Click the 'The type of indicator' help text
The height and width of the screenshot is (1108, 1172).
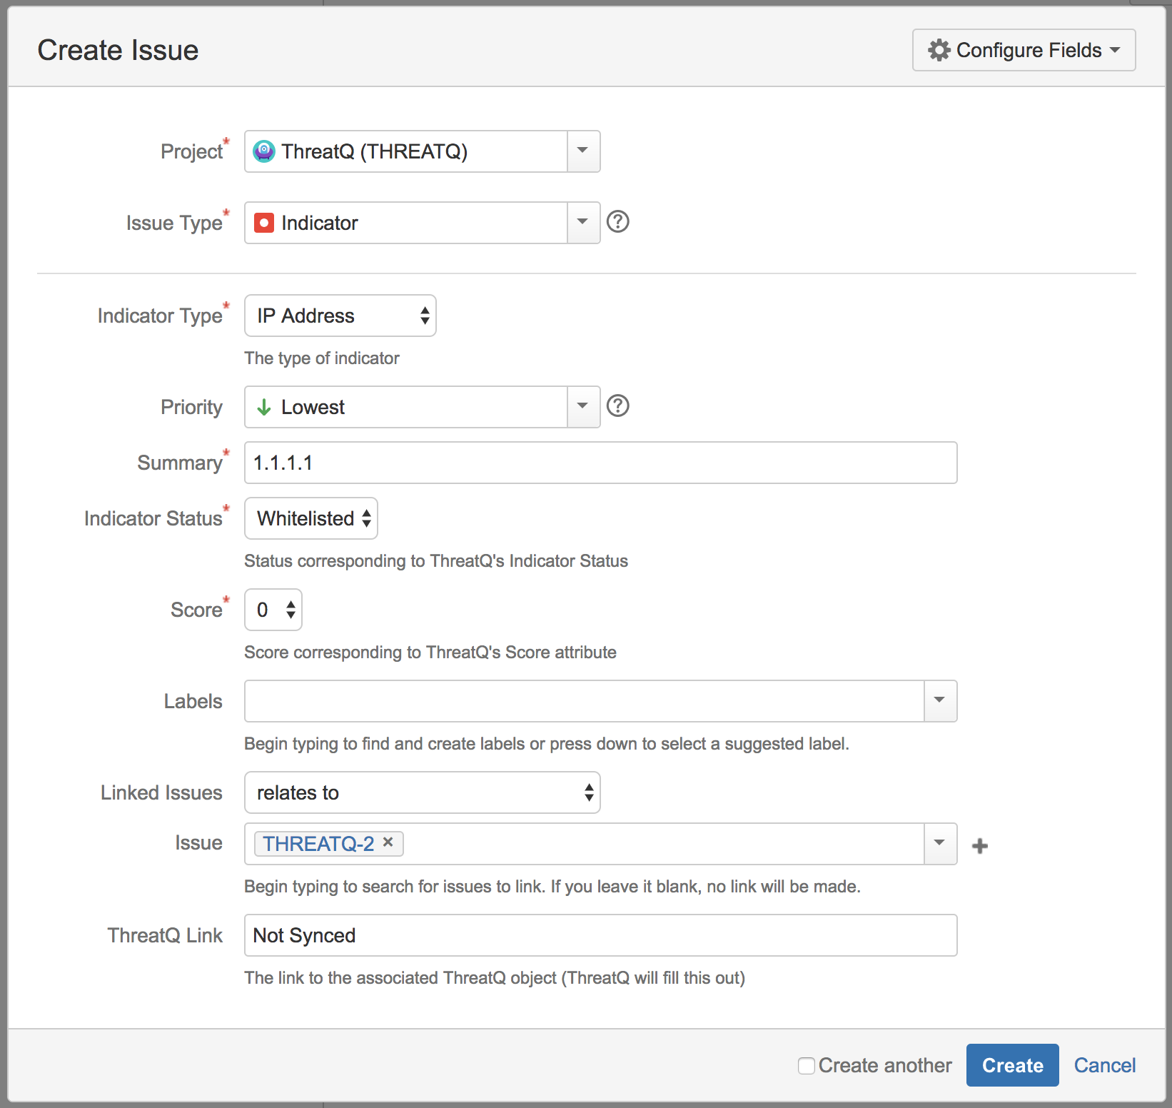(322, 358)
